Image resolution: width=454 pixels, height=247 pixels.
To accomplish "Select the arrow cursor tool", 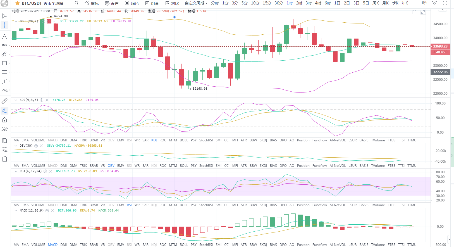I will click(4, 16).
